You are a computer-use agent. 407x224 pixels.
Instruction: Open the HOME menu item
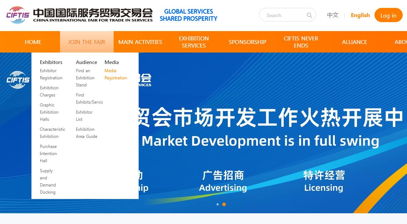pyautogui.click(x=33, y=42)
